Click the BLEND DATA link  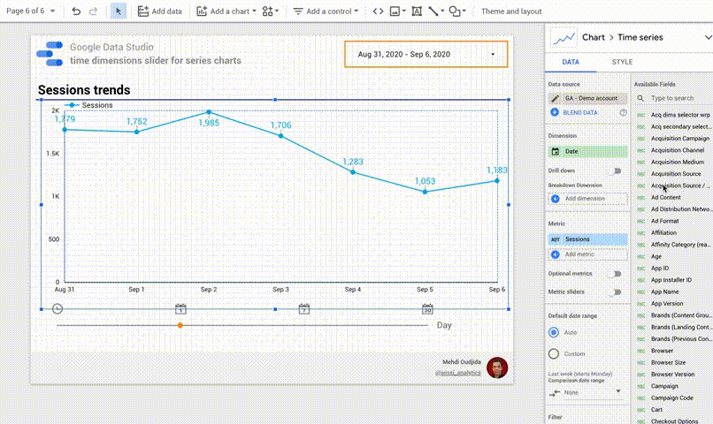coord(579,113)
